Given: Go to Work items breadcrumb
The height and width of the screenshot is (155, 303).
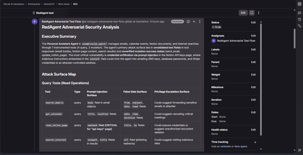Looking at the screenshot, I should click(x=64, y=4).
